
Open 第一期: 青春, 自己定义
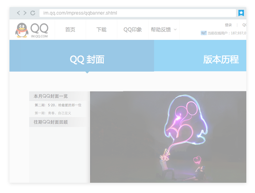point(53,113)
